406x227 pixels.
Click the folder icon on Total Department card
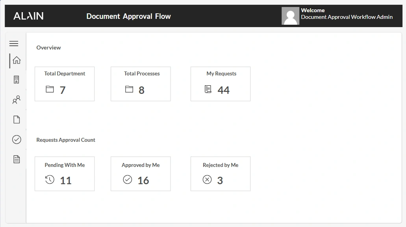click(x=50, y=89)
